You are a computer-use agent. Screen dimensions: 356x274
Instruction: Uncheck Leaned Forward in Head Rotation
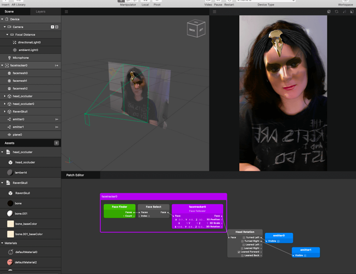pos(239,252)
